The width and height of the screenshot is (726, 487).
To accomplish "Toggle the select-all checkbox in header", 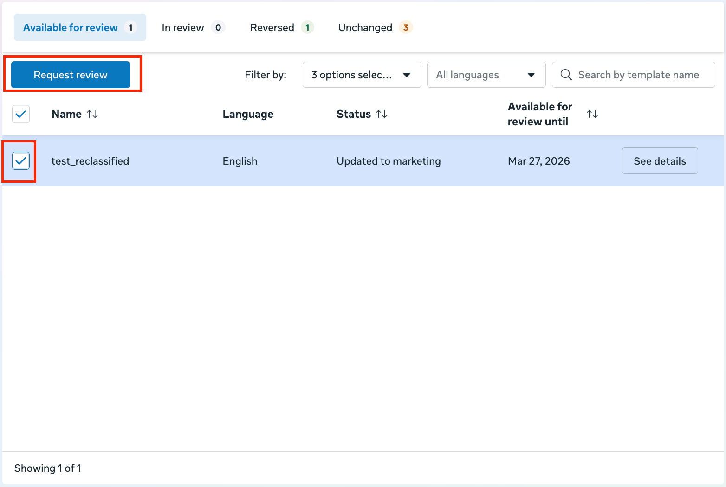I will click(x=21, y=114).
